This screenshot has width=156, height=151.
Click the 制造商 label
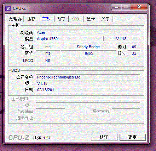pos(27,32)
